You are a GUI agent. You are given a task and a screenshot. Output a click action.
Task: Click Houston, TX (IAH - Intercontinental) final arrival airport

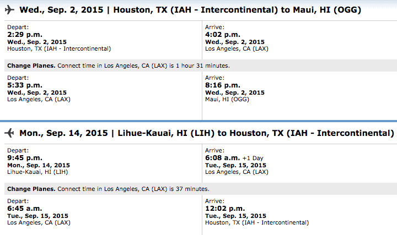tap(257, 223)
